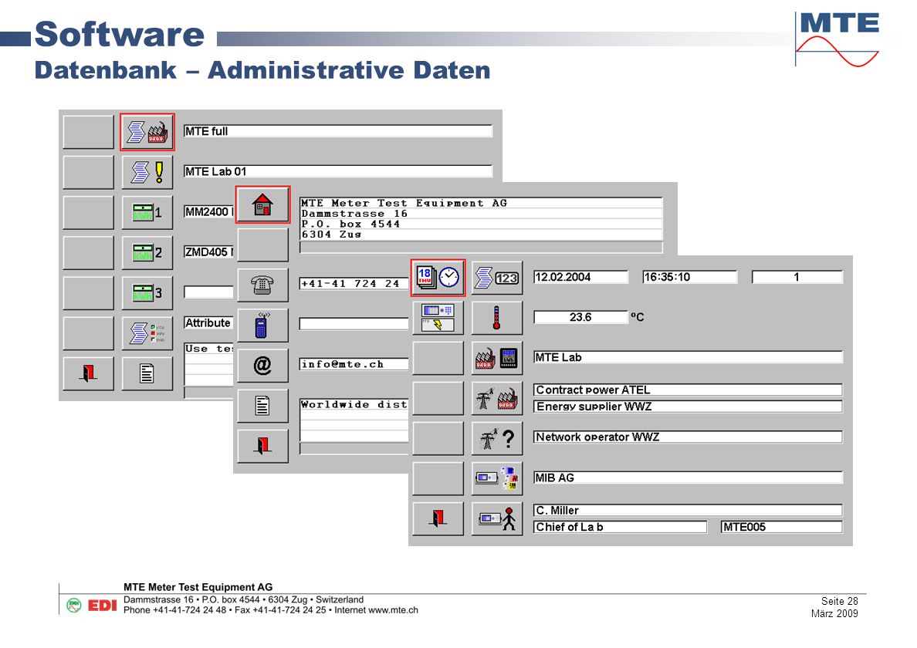Select the kWh meter 2 icon

pyautogui.click(x=147, y=253)
